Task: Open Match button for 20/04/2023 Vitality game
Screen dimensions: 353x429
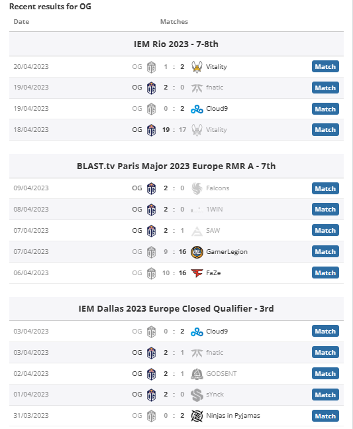Action: tap(325, 66)
